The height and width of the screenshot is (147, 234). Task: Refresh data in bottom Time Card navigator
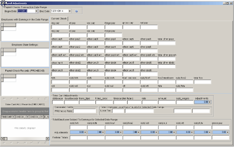point(45,143)
